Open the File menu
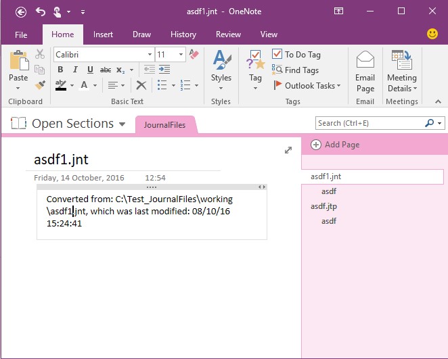This screenshot has height=359, width=448. point(21,34)
